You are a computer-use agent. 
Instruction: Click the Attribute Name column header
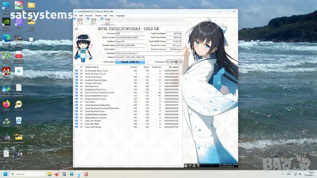[92, 67]
